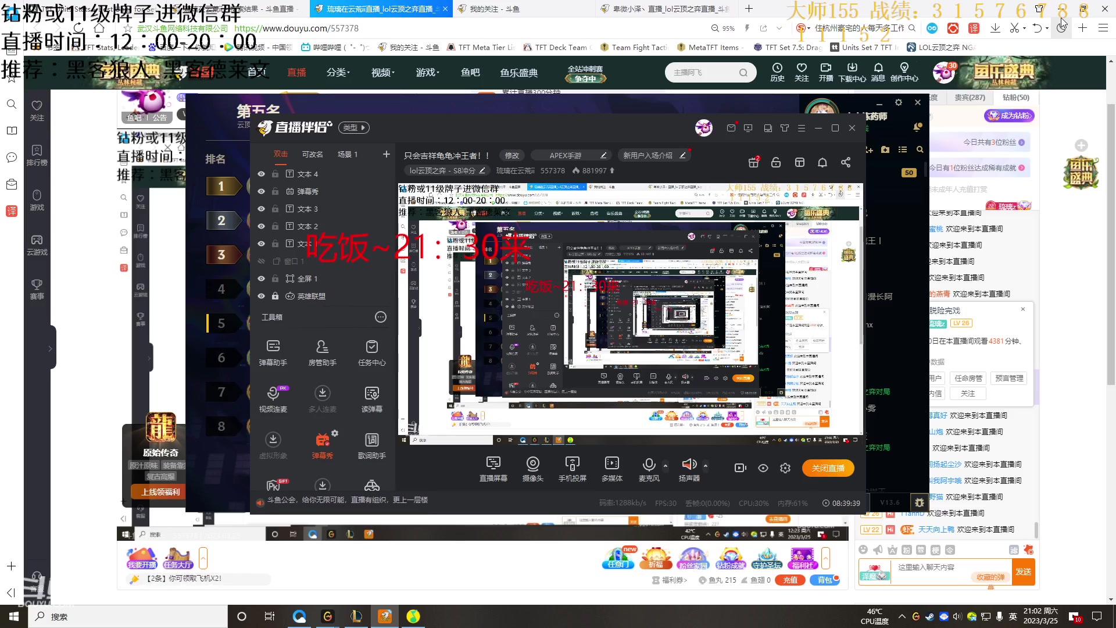Hide the 弹幕秀 source layer
Image resolution: width=1116 pixels, height=628 pixels.
[261, 191]
